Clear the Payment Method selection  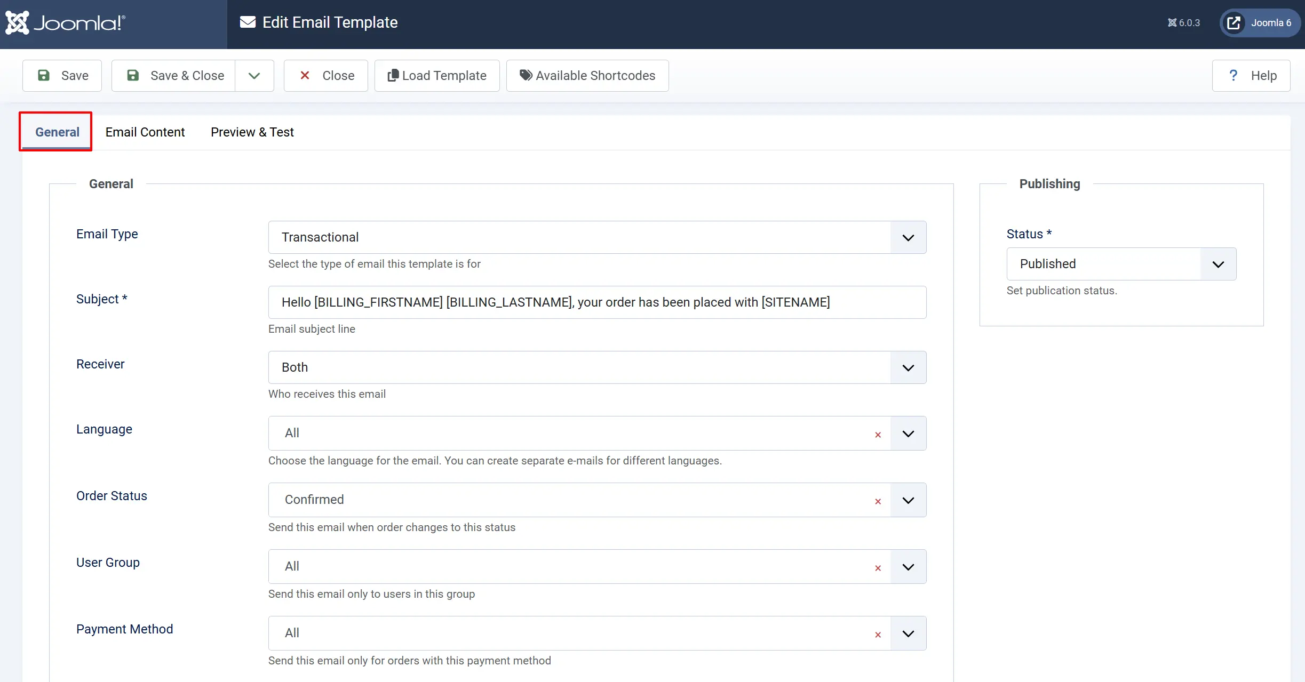878,635
